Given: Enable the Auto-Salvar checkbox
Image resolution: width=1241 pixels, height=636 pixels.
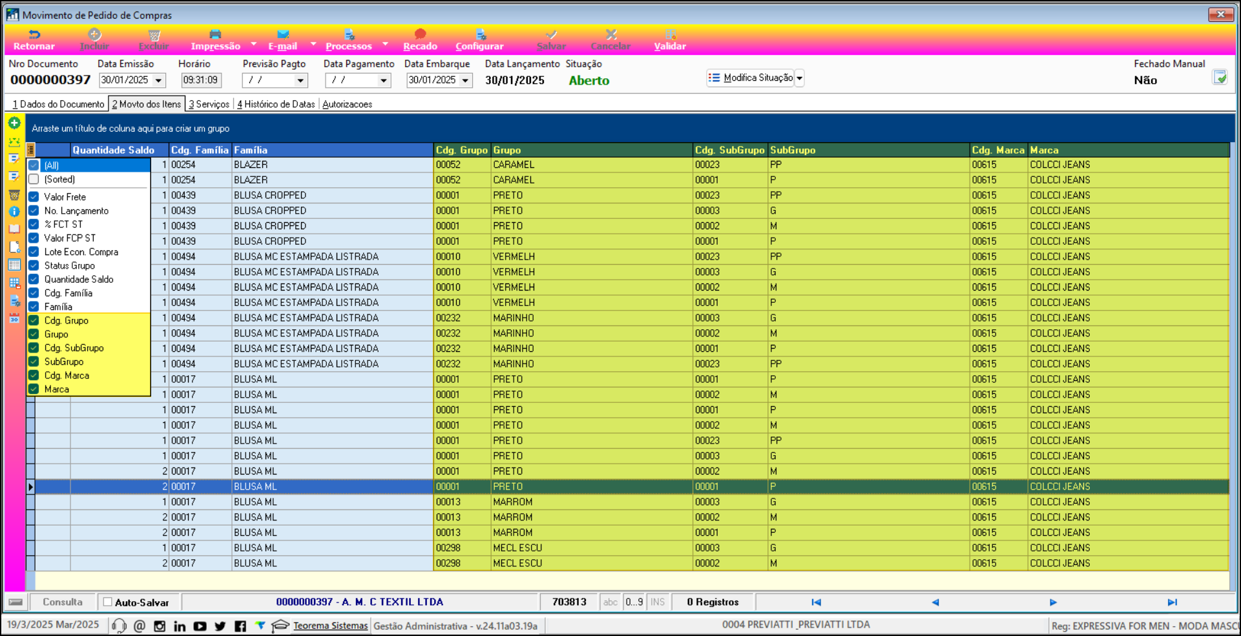Looking at the screenshot, I should 107,602.
